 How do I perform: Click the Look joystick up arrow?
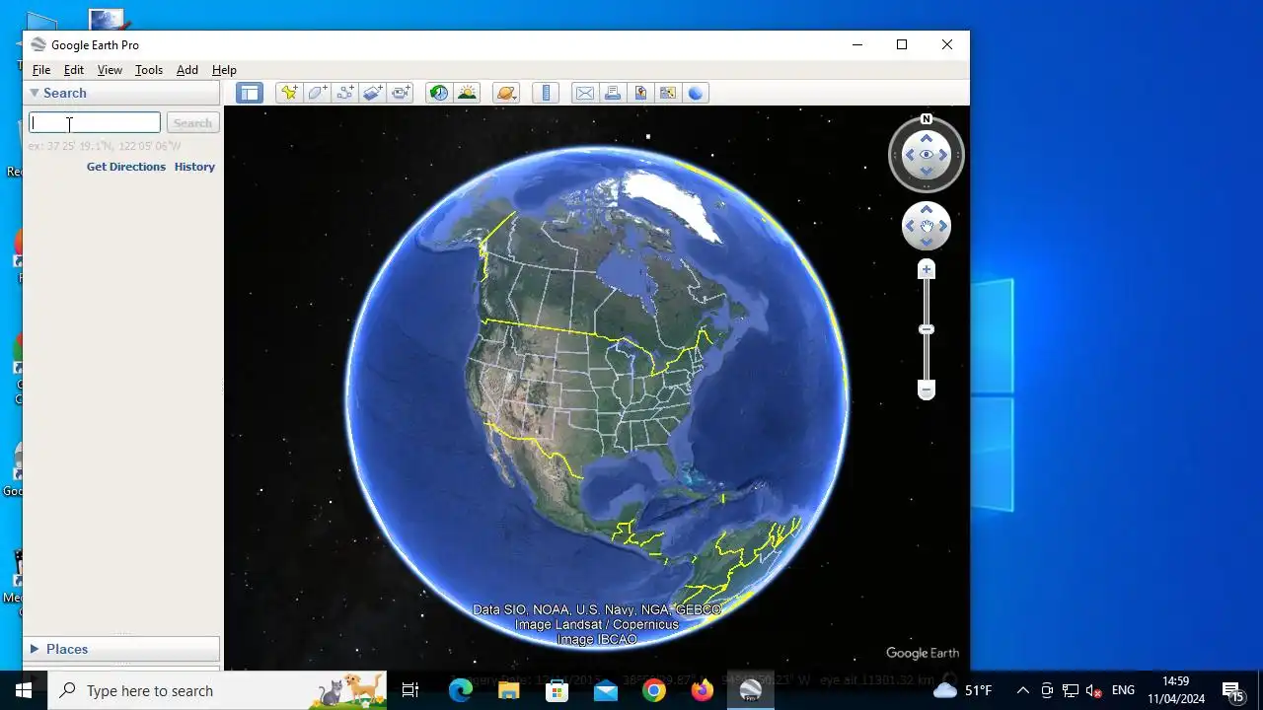tap(927, 138)
